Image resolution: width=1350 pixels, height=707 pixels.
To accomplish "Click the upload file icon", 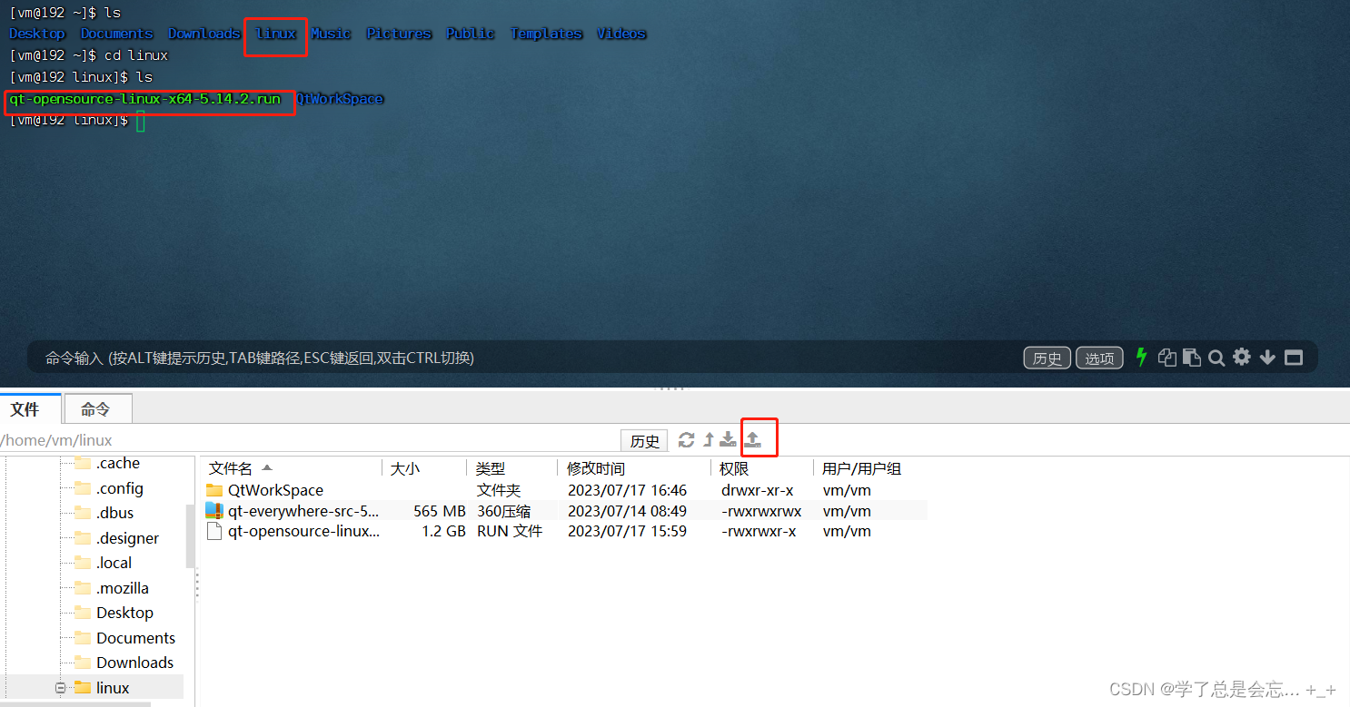I will click(753, 440).
